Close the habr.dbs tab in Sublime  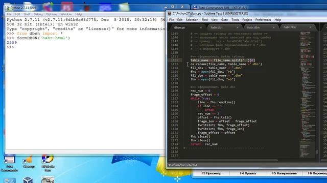click(237, 27)
